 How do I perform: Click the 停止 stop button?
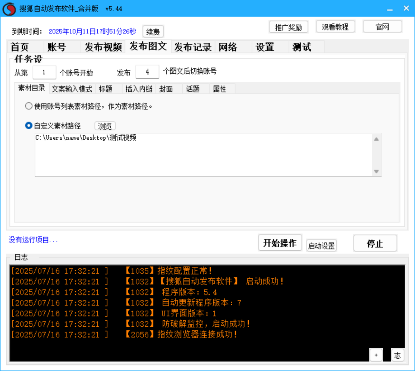coord(375,243)
